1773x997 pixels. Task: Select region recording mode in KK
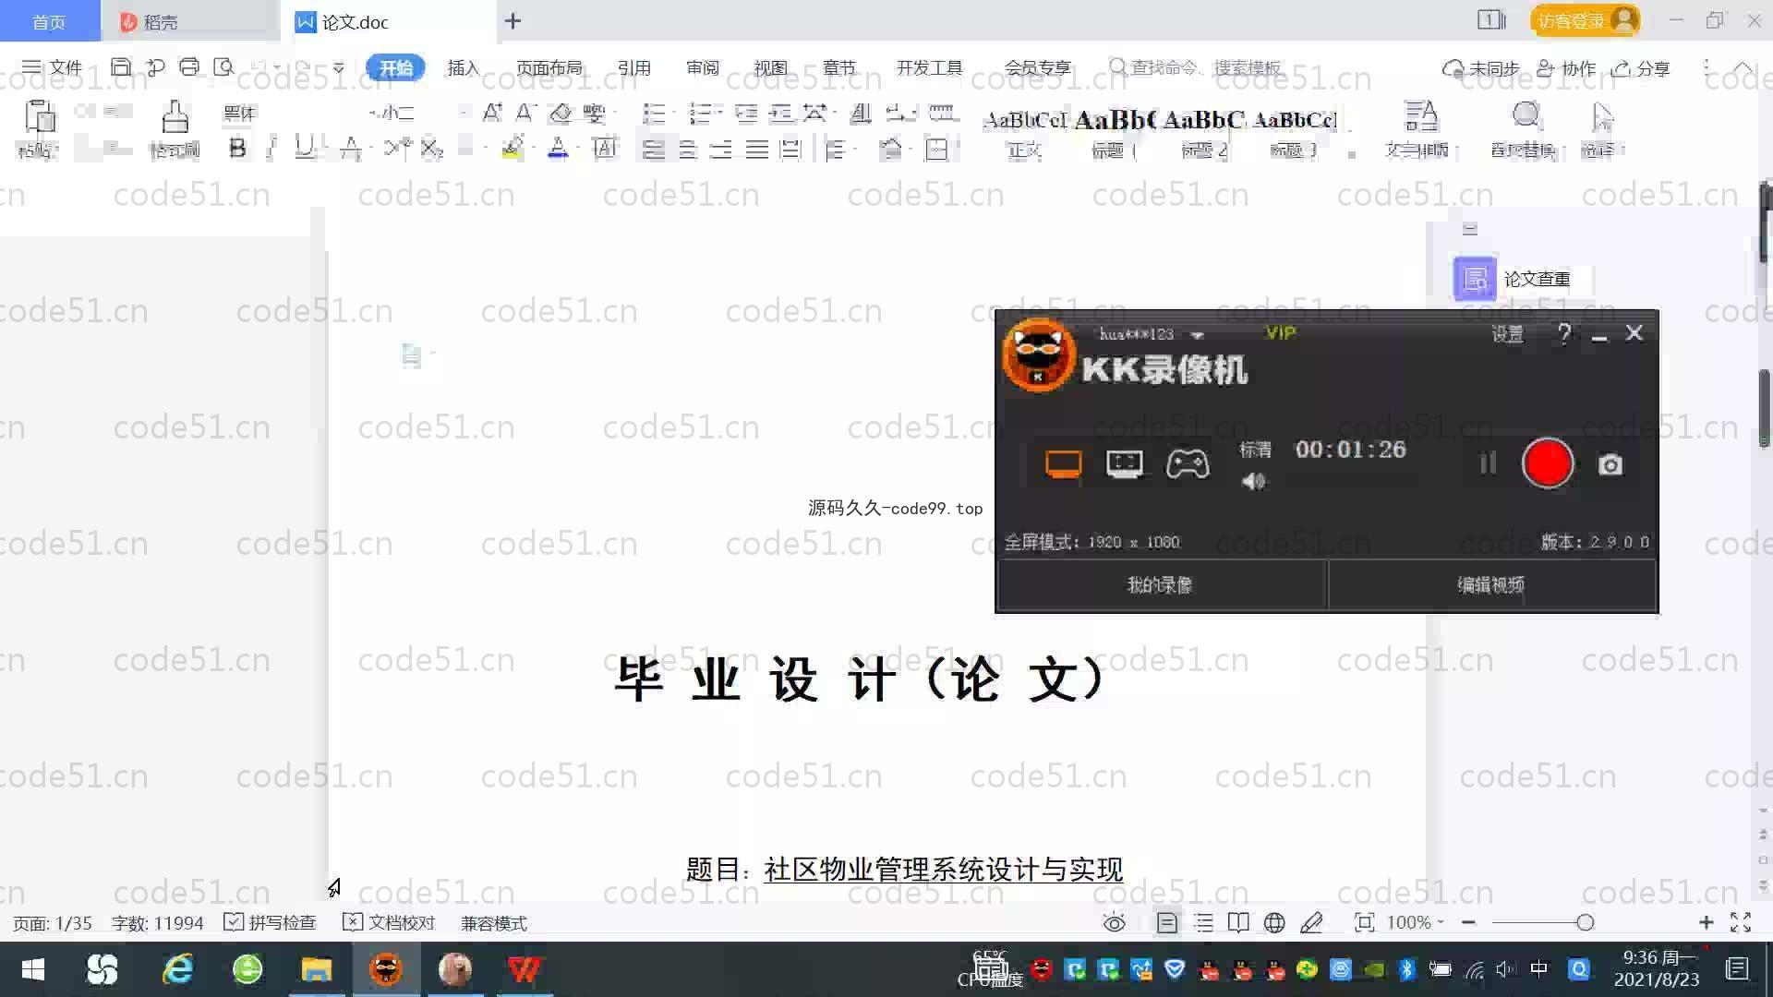point(1124,463)
